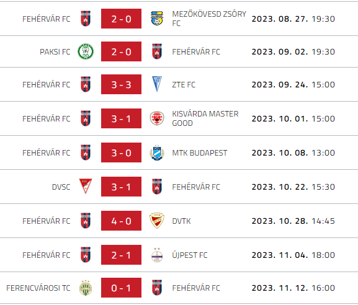Open the 3 - 3 score against ZTE FC
Image resolution: width=358 pixels, height=305 pixels.
pos(121,84)
